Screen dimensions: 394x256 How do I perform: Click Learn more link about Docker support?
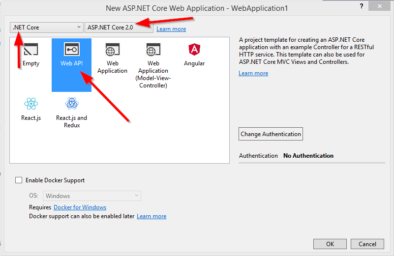tap(152, 216)
